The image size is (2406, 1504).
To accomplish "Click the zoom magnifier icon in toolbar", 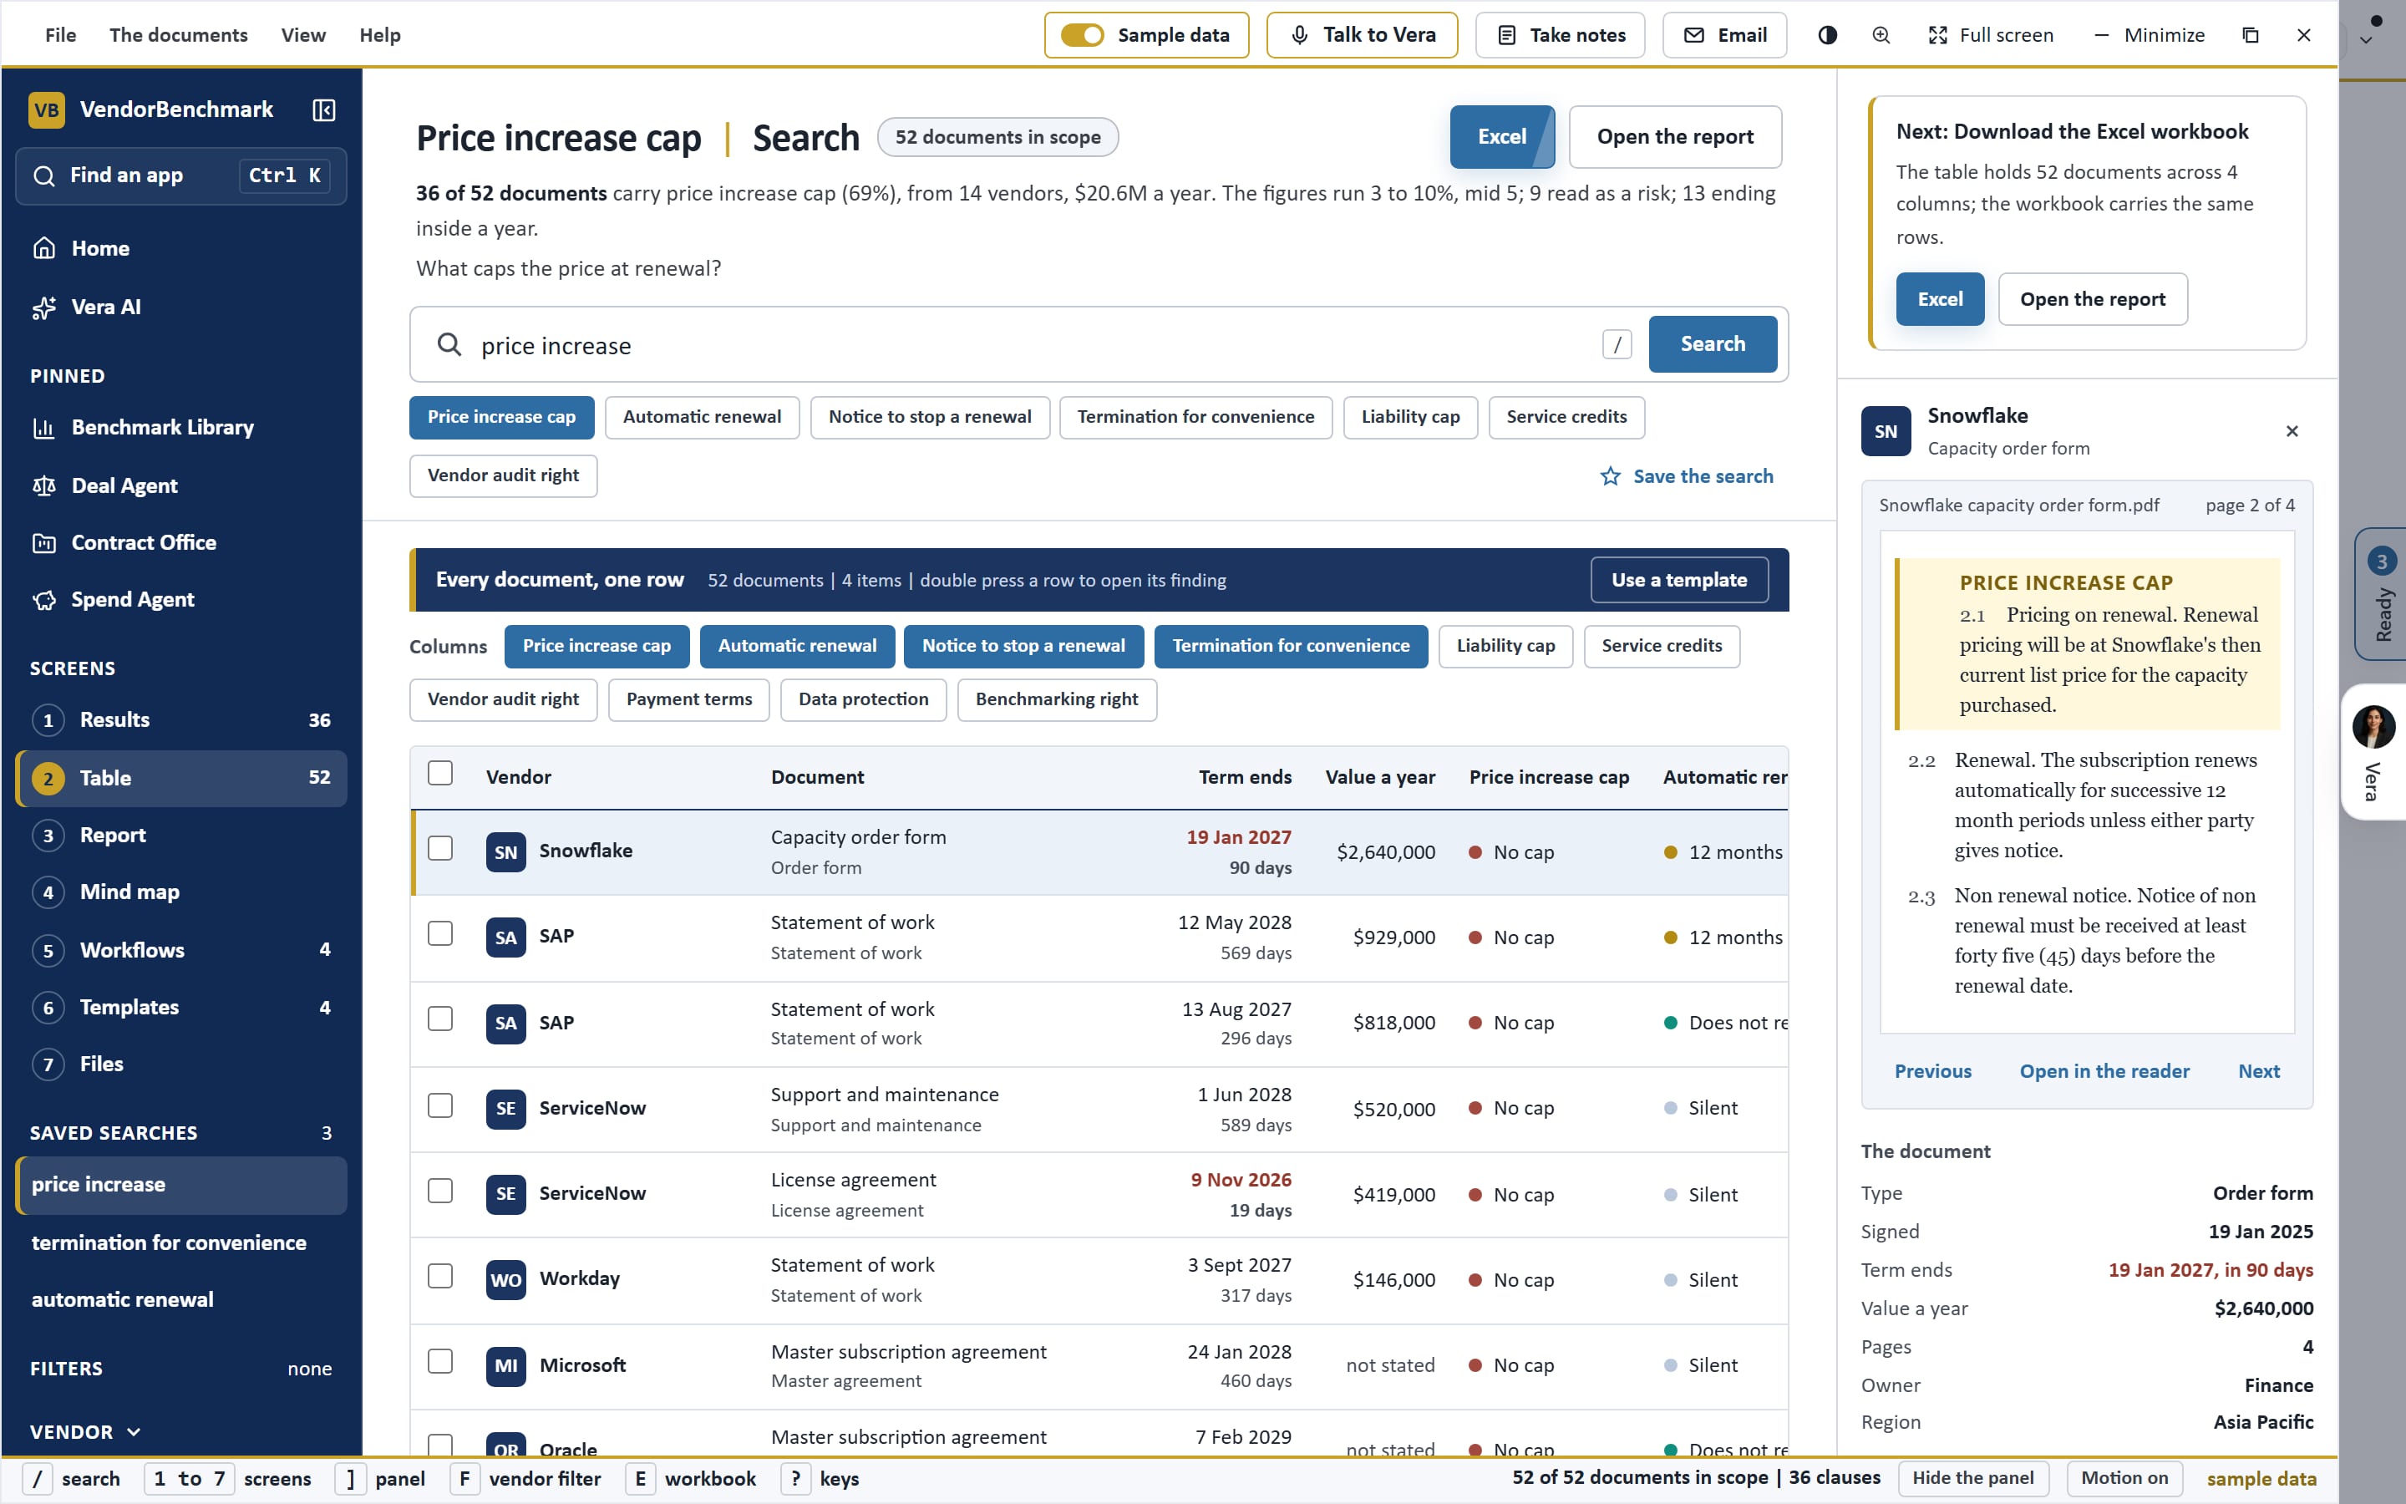I will tap(1881, 35).
